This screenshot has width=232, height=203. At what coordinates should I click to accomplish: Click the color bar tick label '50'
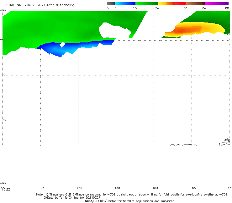point(185,8)
